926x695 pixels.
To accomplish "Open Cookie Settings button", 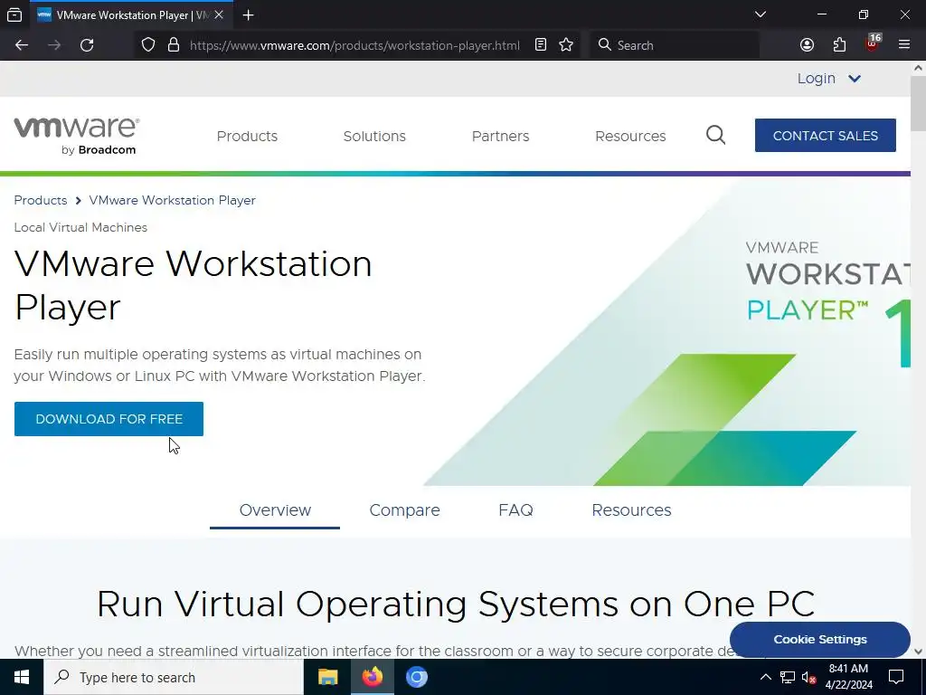I will click(x=819, y=640).
